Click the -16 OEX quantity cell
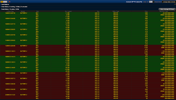The height and width of the screenshot is (100, 176). [x=67, y=42]
